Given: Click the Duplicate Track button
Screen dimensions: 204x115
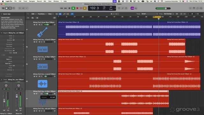Looking at the screenshot, I should [33, 18].
